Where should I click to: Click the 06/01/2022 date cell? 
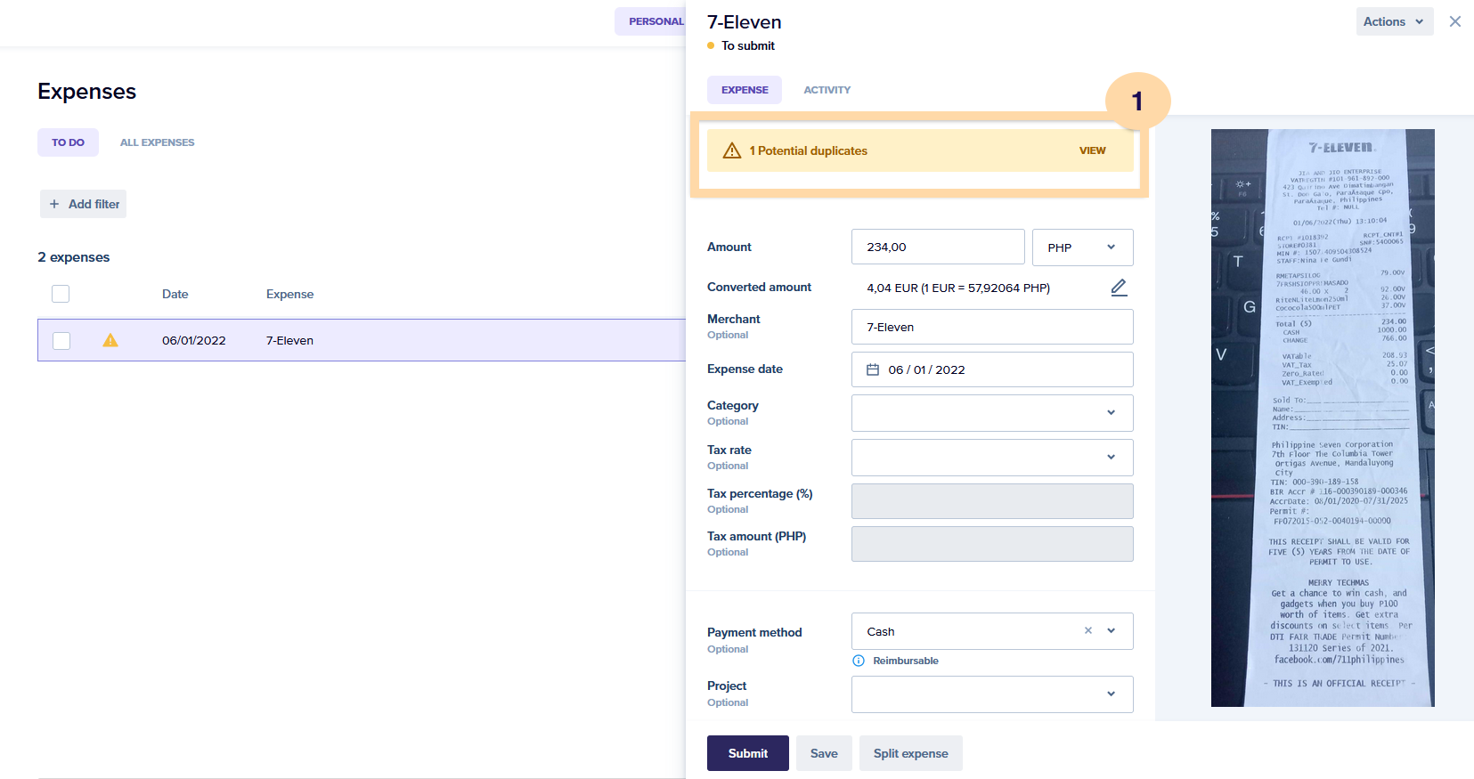point(194,340)
